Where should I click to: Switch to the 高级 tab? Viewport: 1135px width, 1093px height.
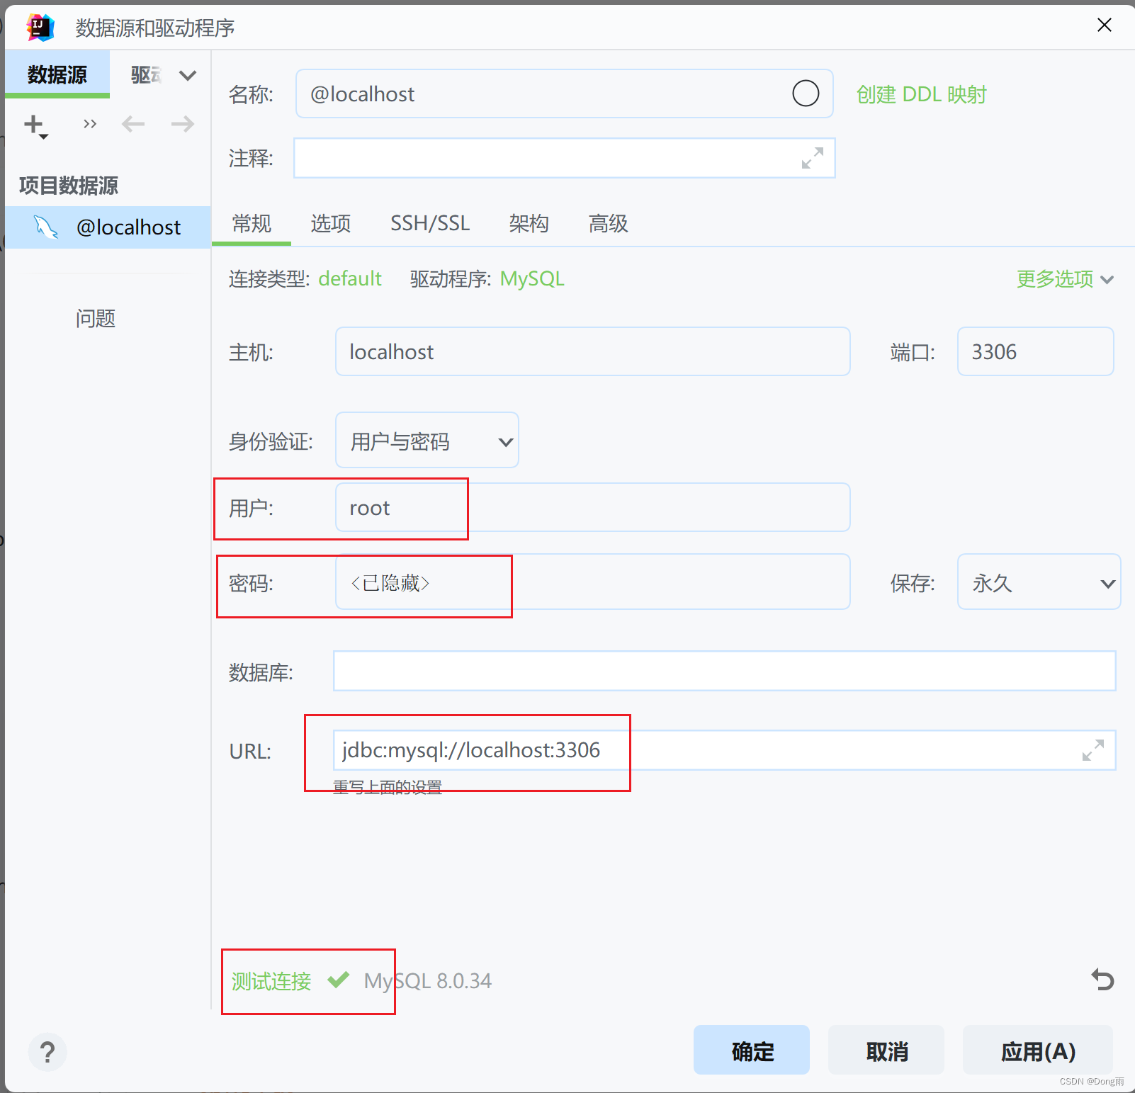(607, 224)
